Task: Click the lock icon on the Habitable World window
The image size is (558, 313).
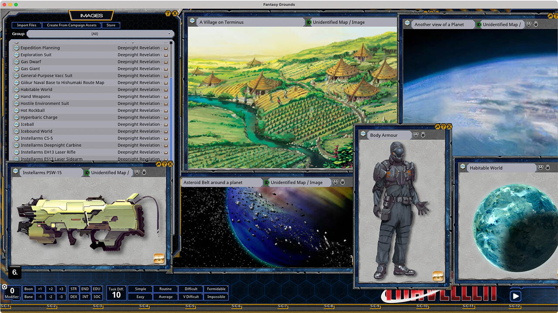Action: pos(547,168)
